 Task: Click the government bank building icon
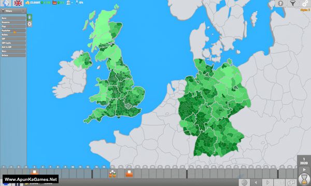[x=68, y=3]
